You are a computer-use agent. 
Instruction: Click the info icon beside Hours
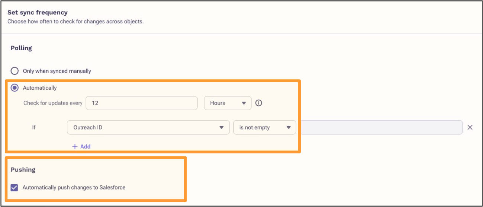(x=259, y=103)
